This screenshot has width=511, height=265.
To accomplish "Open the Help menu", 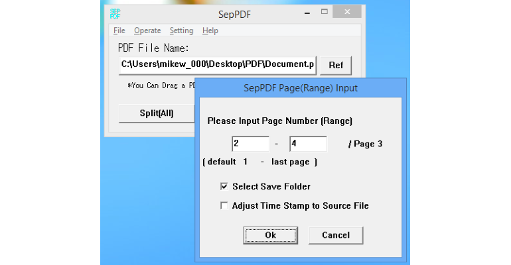I will pos(210,30).
